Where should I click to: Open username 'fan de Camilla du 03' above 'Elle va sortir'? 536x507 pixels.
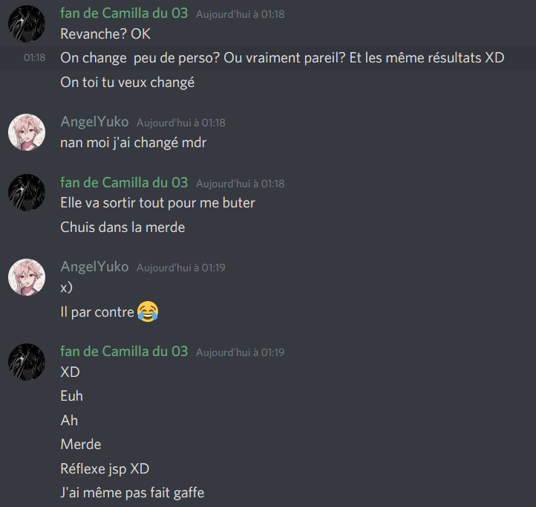124,182
